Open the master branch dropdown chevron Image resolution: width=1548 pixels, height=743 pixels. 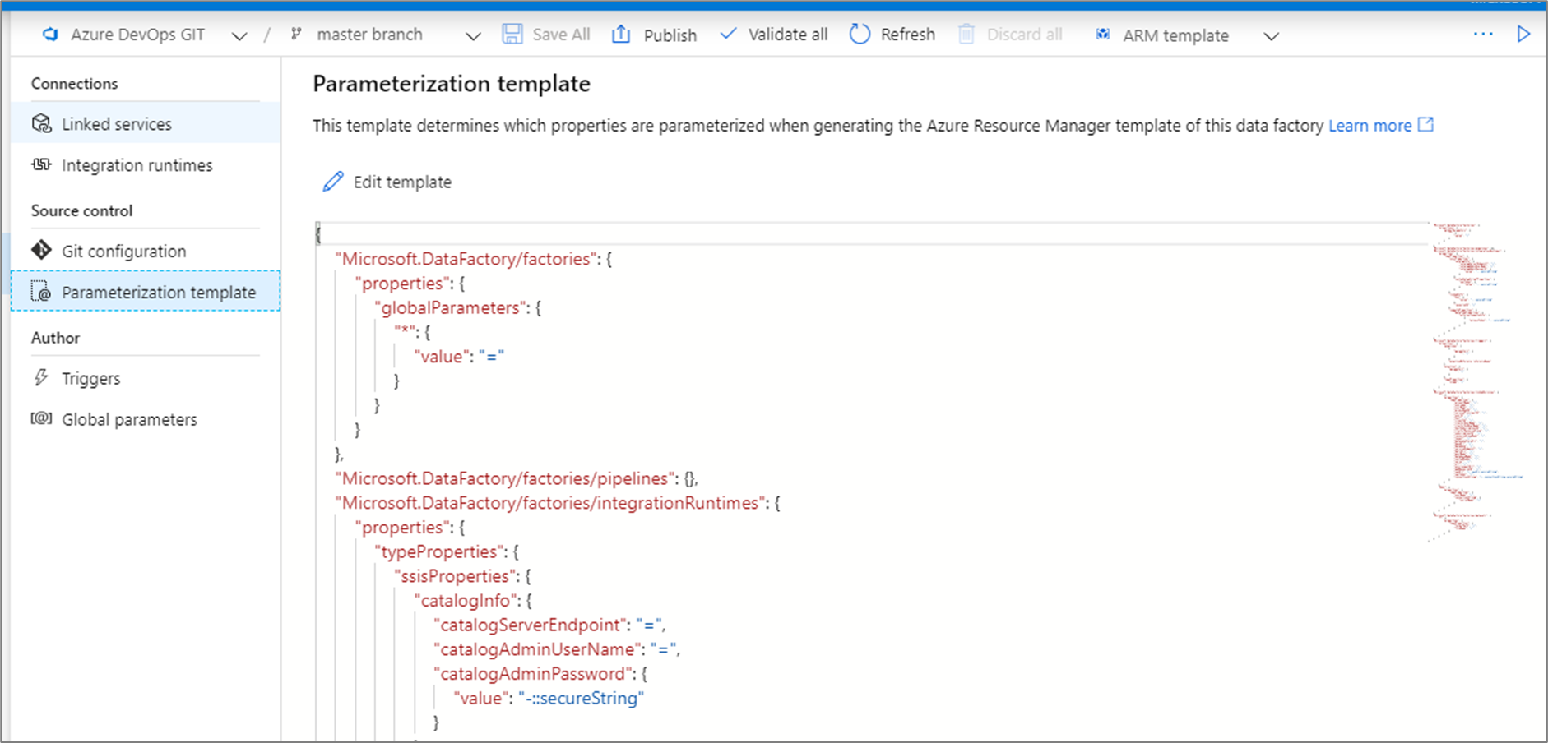[x=473, y=36]
